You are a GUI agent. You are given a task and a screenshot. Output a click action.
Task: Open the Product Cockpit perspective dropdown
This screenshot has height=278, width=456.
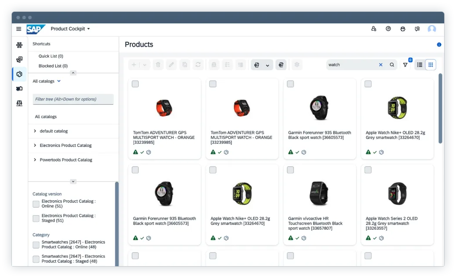tap(70, 29)
